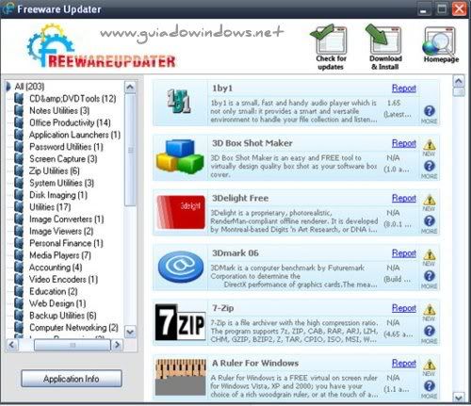This screenshot has width=471, height=406.
Task: Click Report link for 3D Box Shot Maker
Action: click(x=404, y=143)
